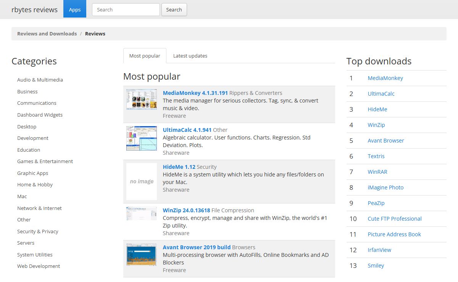Open the Desktop category
This screenshot has height=282, width=458.
pyautogui.click(x=27, y=127)
